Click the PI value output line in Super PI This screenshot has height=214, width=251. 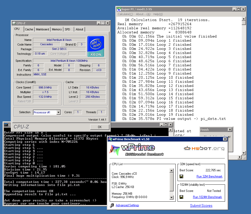pyautogui.click(x=174, y=119)
